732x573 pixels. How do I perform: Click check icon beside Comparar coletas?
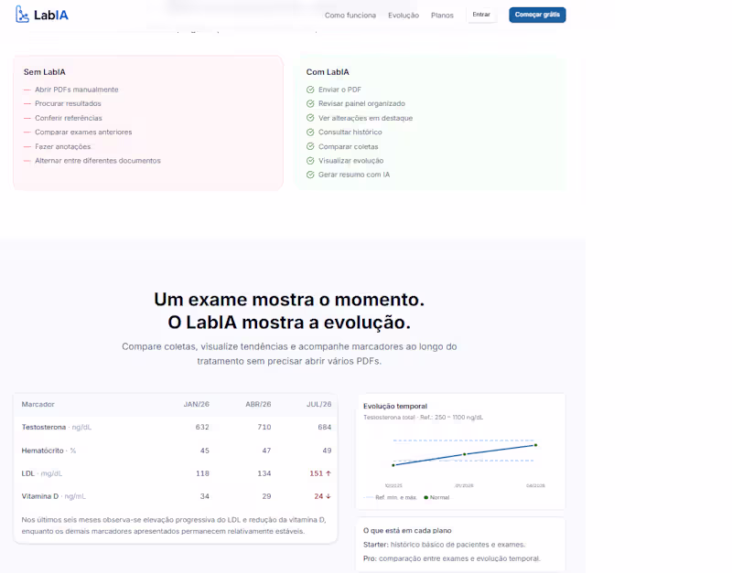pos(310,146)
